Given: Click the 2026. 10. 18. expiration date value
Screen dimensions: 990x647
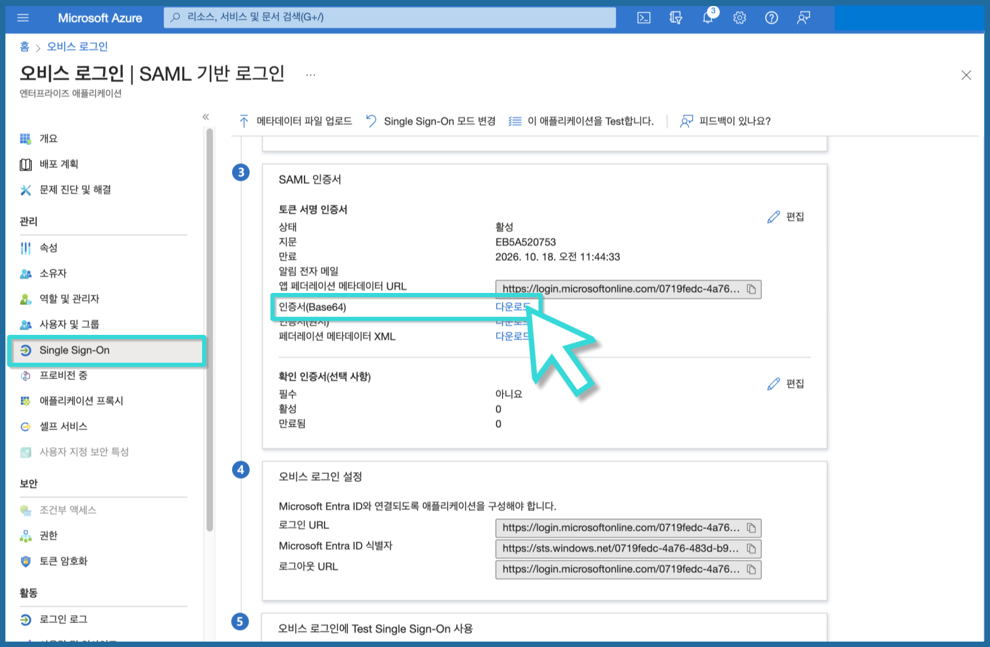Looking at the screenshot, I should 558,257.
